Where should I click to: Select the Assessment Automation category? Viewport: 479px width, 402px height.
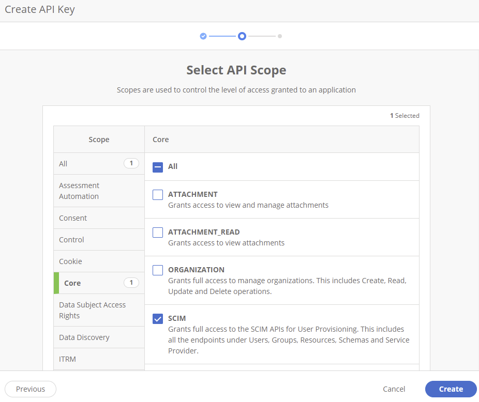click(79, 191)
